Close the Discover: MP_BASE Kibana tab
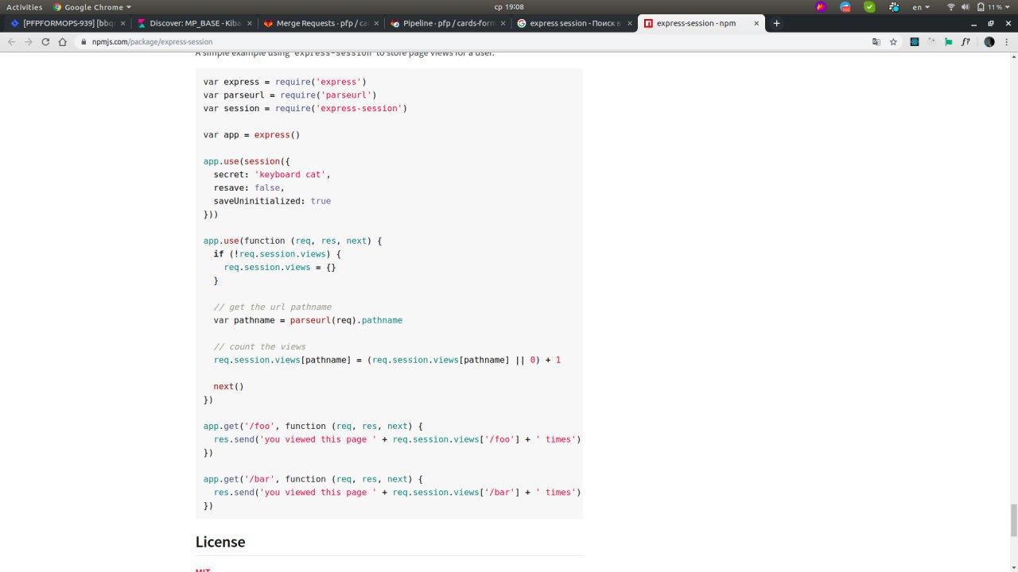 pyautogui.click(x=249, y=23)
